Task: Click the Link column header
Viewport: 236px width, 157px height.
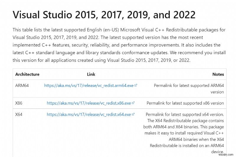Action: (x=91, y=74)
